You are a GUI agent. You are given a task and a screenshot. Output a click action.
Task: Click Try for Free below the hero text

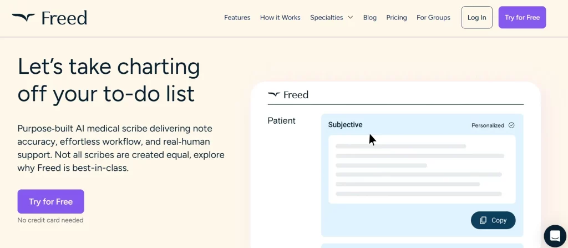pyautogui.click(x=51, y=201)
